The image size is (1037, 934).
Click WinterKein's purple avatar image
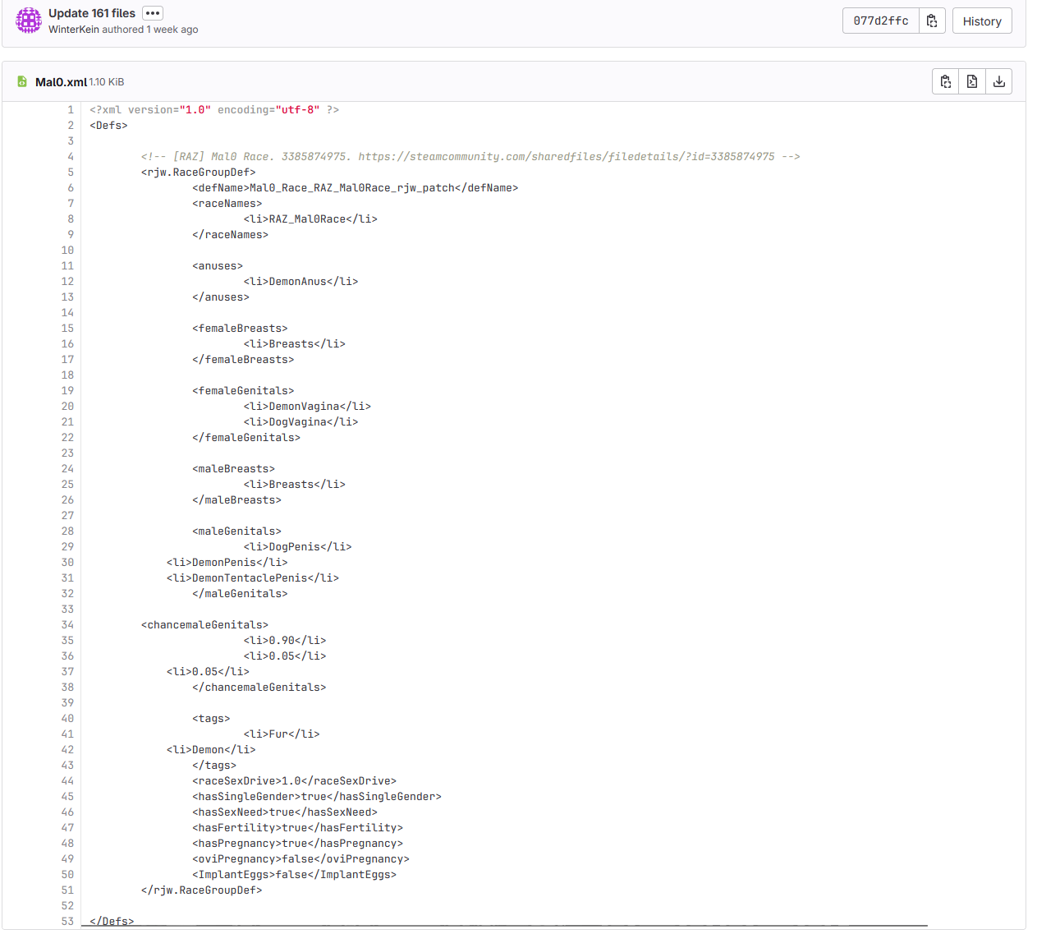tap(29, 21)
